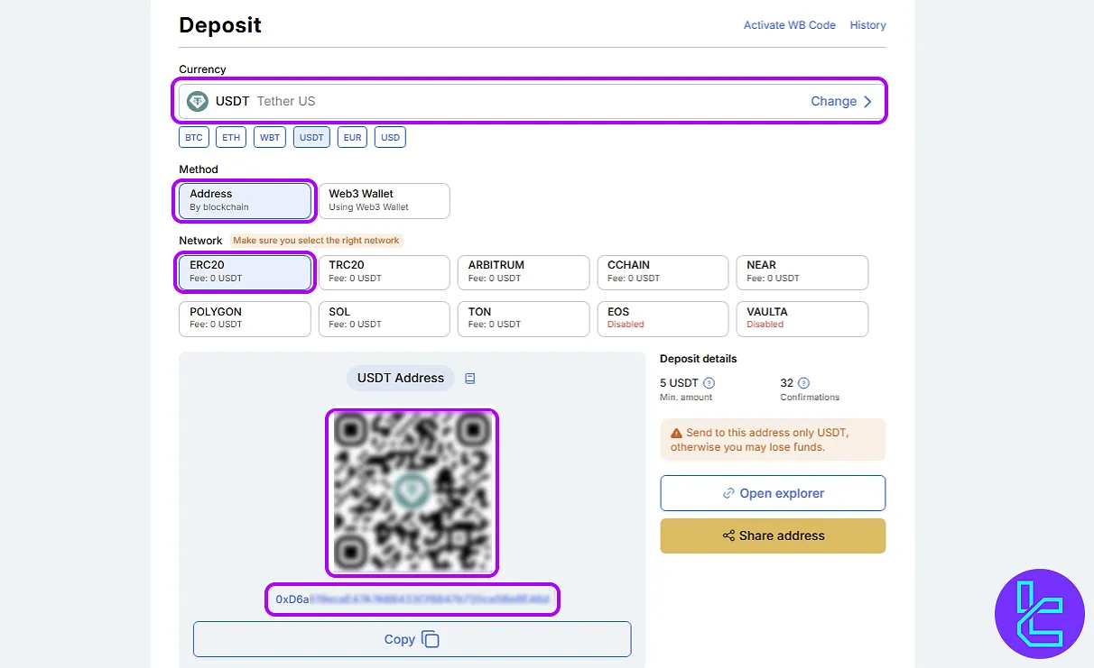Open the Activate WB Code link

coord(790,25)
